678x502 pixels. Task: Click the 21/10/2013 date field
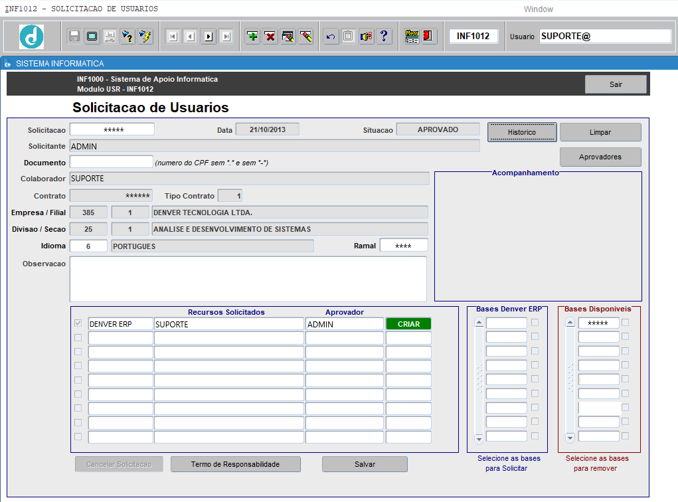[x=267, y=129]
